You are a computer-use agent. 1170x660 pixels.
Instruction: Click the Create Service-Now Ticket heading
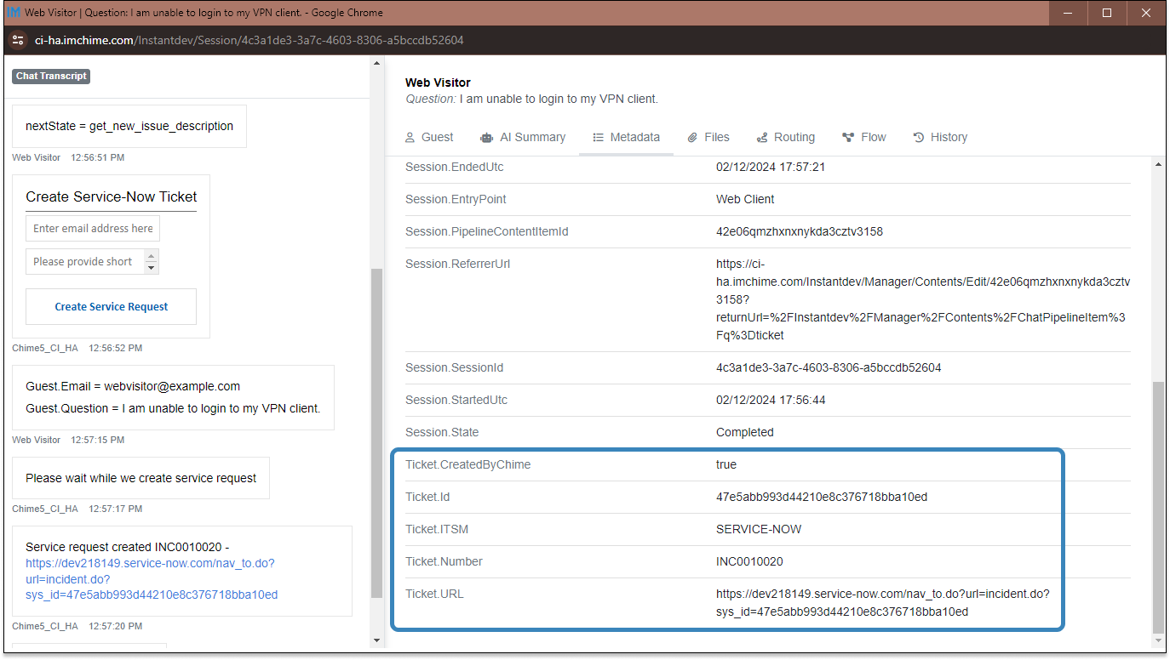click(112, 196)
